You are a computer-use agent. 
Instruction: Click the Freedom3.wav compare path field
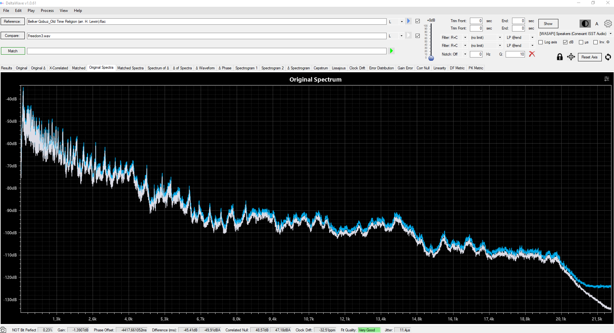pyautogui.click(x=206, y=36)
